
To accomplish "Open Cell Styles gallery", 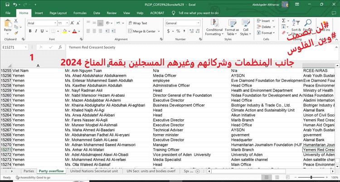I will tap(245, 28).
